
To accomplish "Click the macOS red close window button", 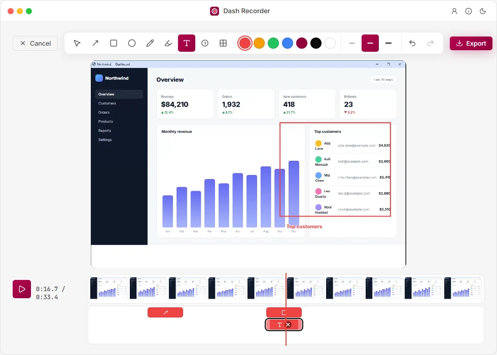I will [11, 11].
